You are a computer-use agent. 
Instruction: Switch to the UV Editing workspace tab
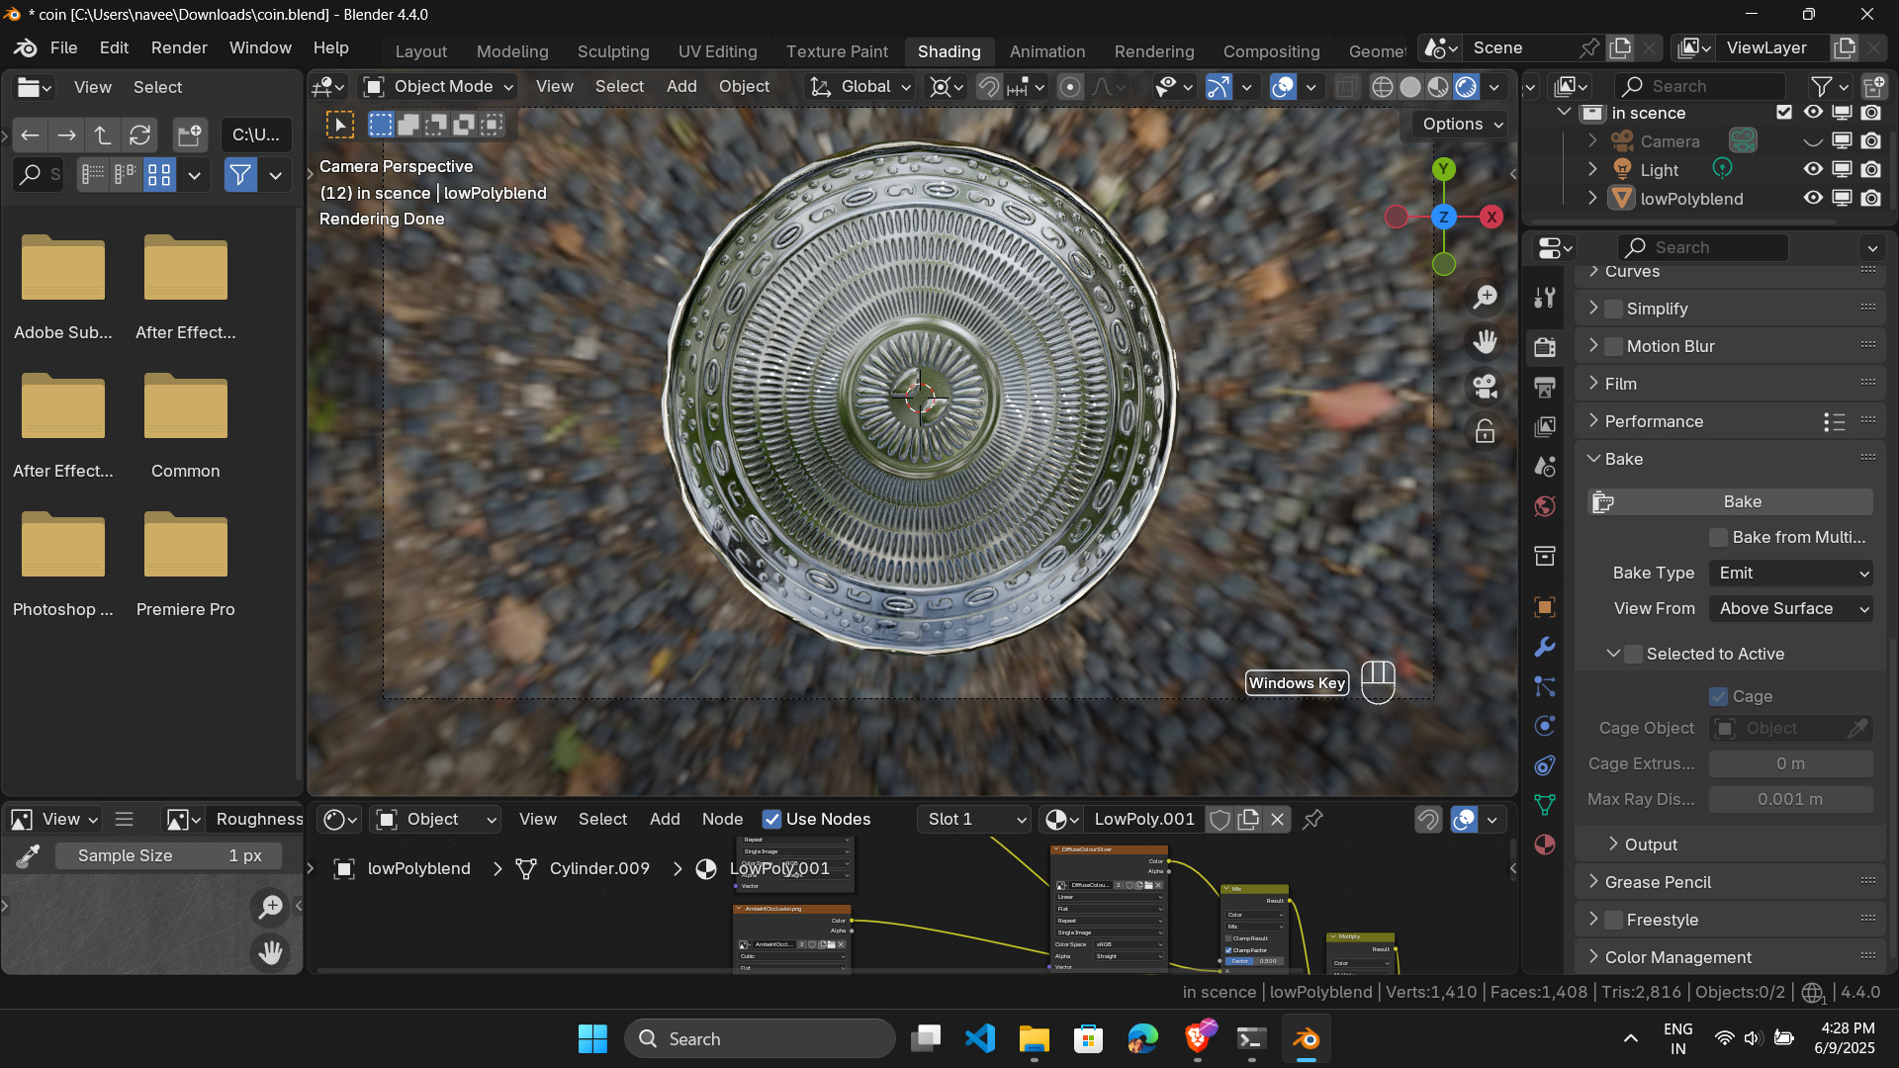pyautogui.click(x=717, y=51)
